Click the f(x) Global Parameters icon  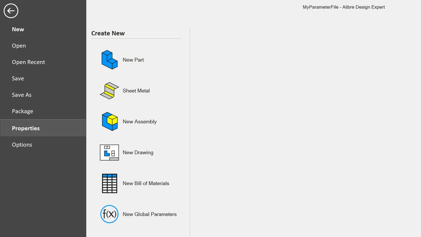[x=109, y=214]
